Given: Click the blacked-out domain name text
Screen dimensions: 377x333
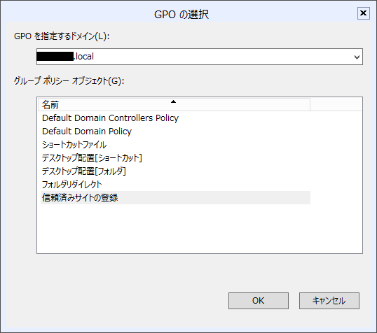Looking at the screenshot, I should coord(55,57).
